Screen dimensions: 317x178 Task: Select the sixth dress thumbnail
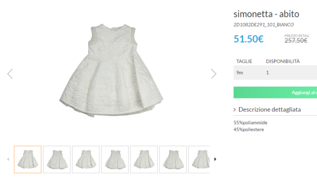[173, 159]
